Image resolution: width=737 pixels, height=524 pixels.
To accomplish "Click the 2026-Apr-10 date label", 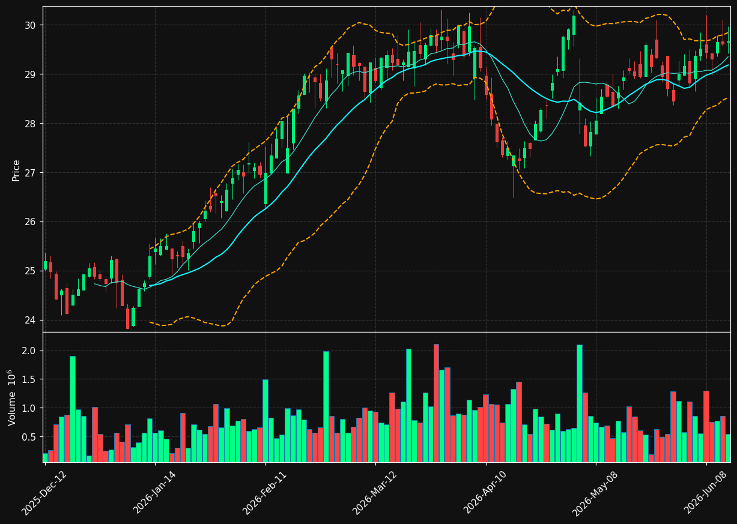I will (x=485, y=493).
